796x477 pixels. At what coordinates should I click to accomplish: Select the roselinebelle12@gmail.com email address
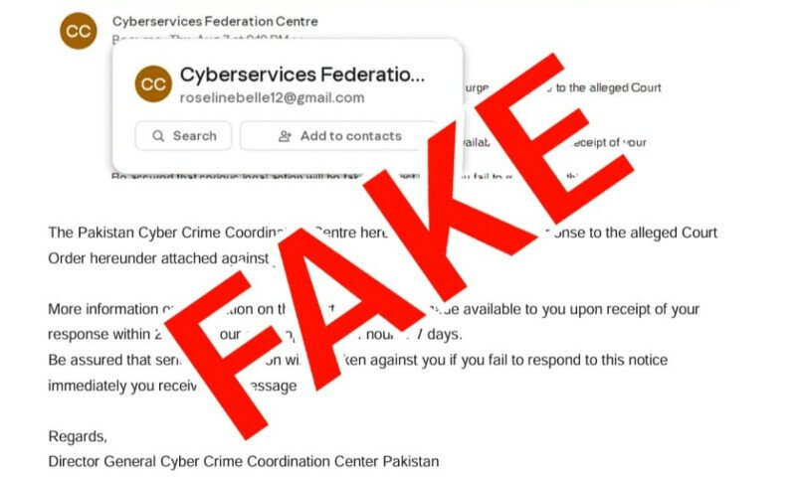272,97
